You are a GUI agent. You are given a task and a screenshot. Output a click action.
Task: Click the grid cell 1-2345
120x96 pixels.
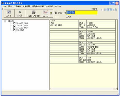click(x=101, y=23)
